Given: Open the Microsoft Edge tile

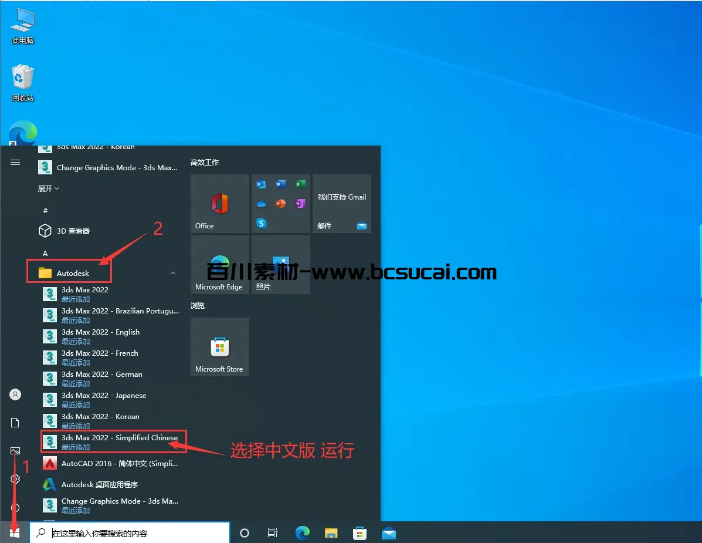Looking at the screenshot, I should [220, 264].
